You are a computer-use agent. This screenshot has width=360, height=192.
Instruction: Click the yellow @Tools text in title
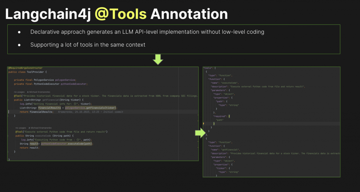121,14
